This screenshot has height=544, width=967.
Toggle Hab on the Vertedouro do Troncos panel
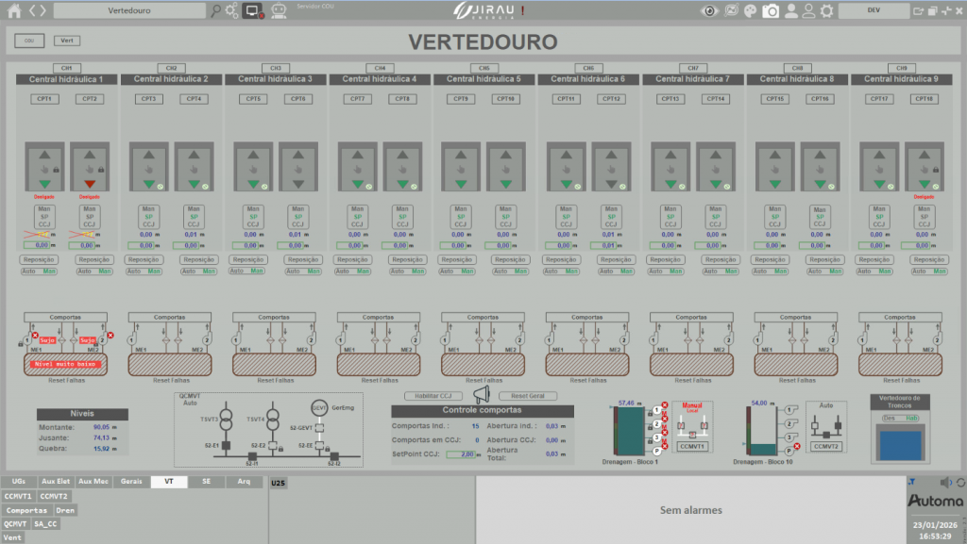click(911, 418)
